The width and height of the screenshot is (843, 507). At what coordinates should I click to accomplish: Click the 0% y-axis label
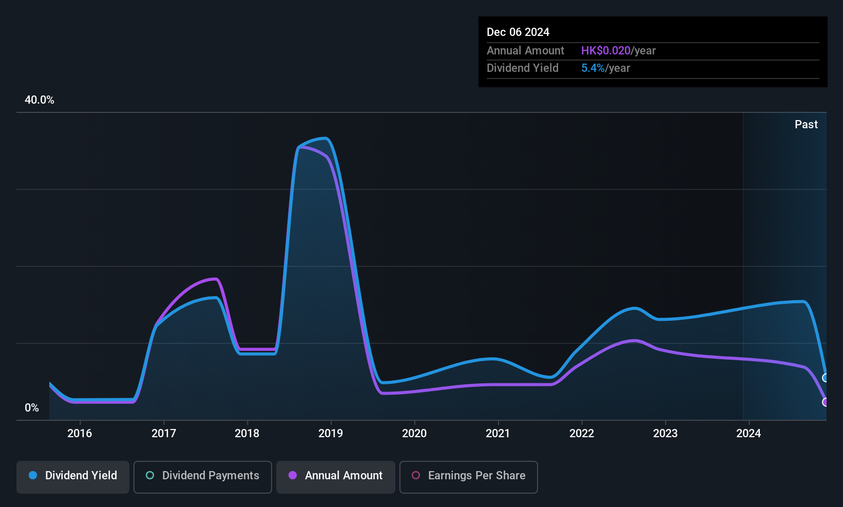point(32,408)
